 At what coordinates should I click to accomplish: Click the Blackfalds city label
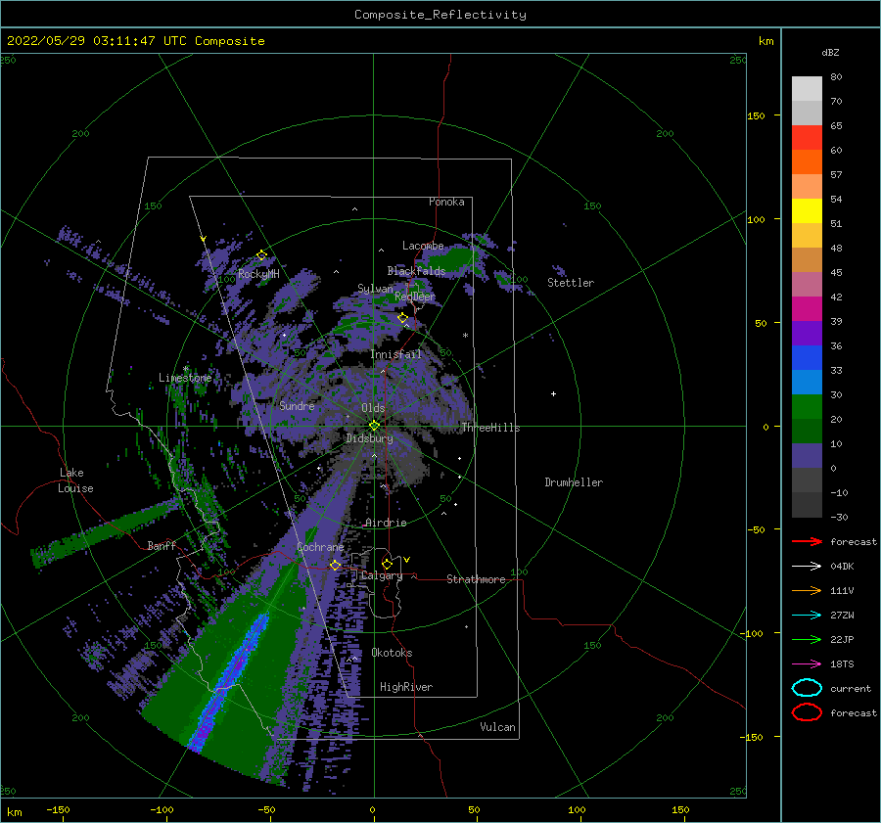coord(416,271)
